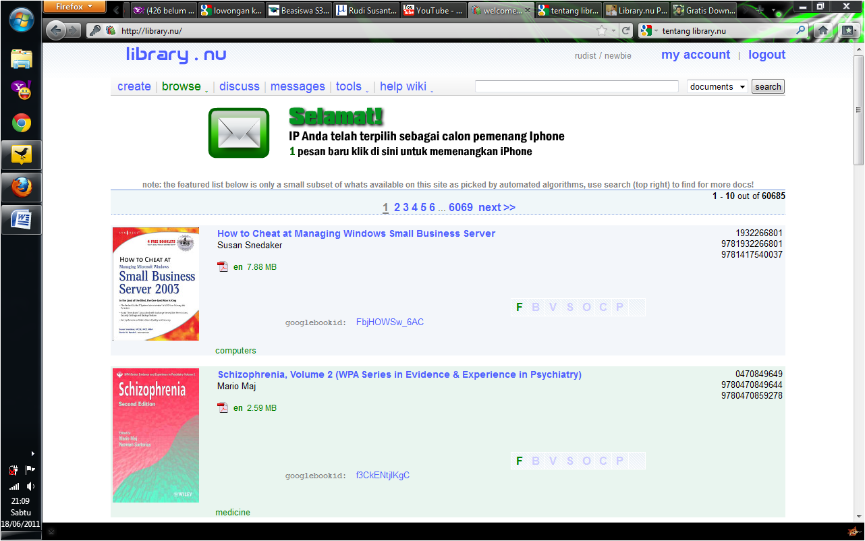Open the Firefox menu button
The width and height of the screenshot is (865, 541).
(74, 7)
